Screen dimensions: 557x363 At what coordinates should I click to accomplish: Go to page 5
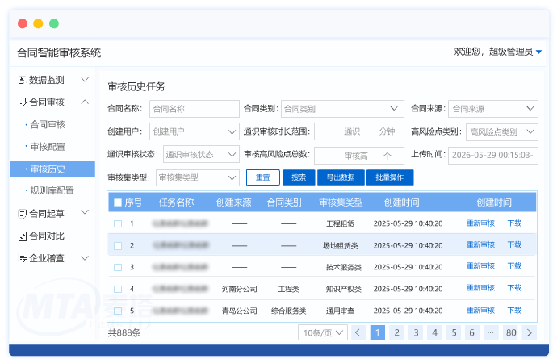[454, 332]
